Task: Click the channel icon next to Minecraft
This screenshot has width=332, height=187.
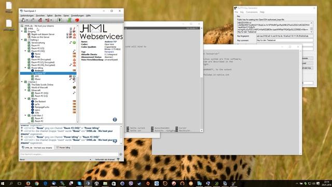Action: [x=29, y=90]
